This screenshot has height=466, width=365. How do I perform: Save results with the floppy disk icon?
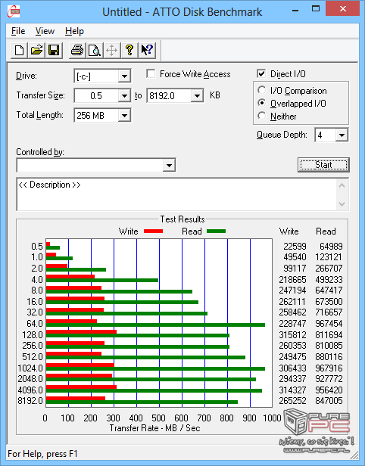pyautogui.click(x=54, y=50)
